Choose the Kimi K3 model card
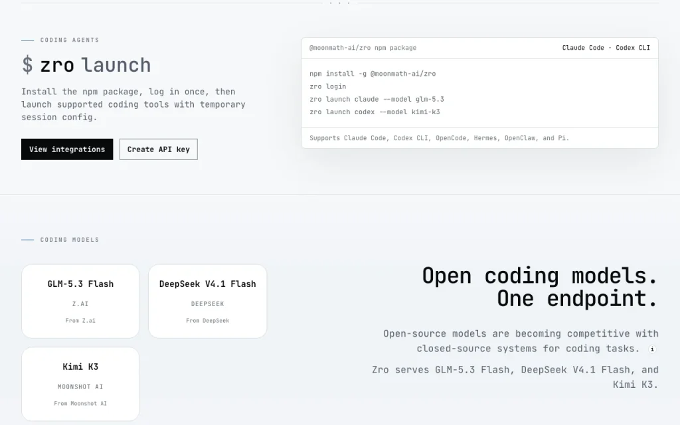Image resolution: width=680 pixels, height=425 pixels. click(80, 384)
